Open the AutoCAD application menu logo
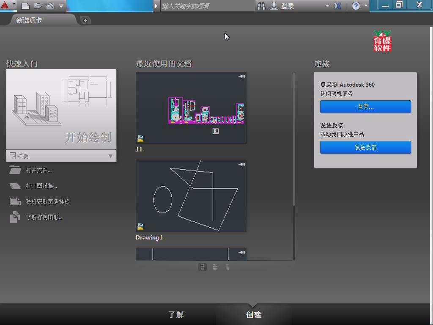433x325 pixels. click(5, 5)
